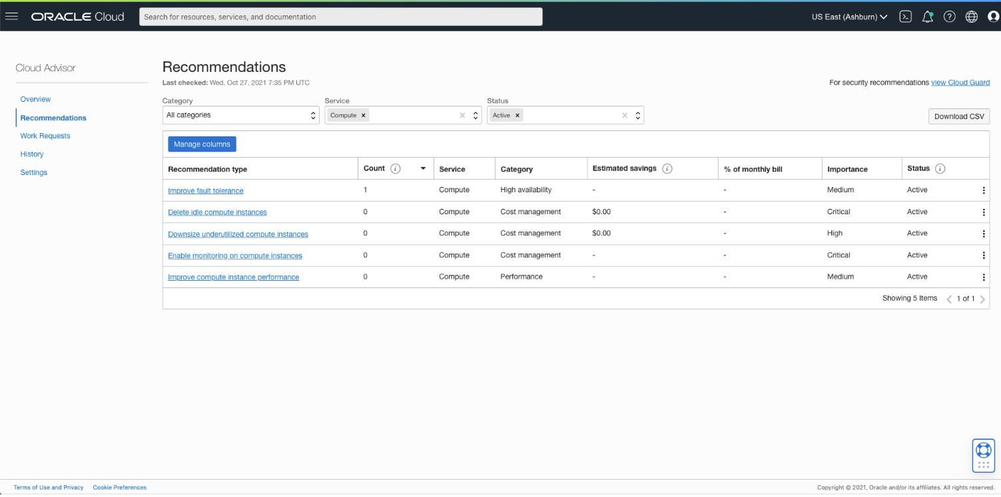Open the Count column sort dropdown
The width and height of the screenshot is (1001, 497).
coord(422,168)
